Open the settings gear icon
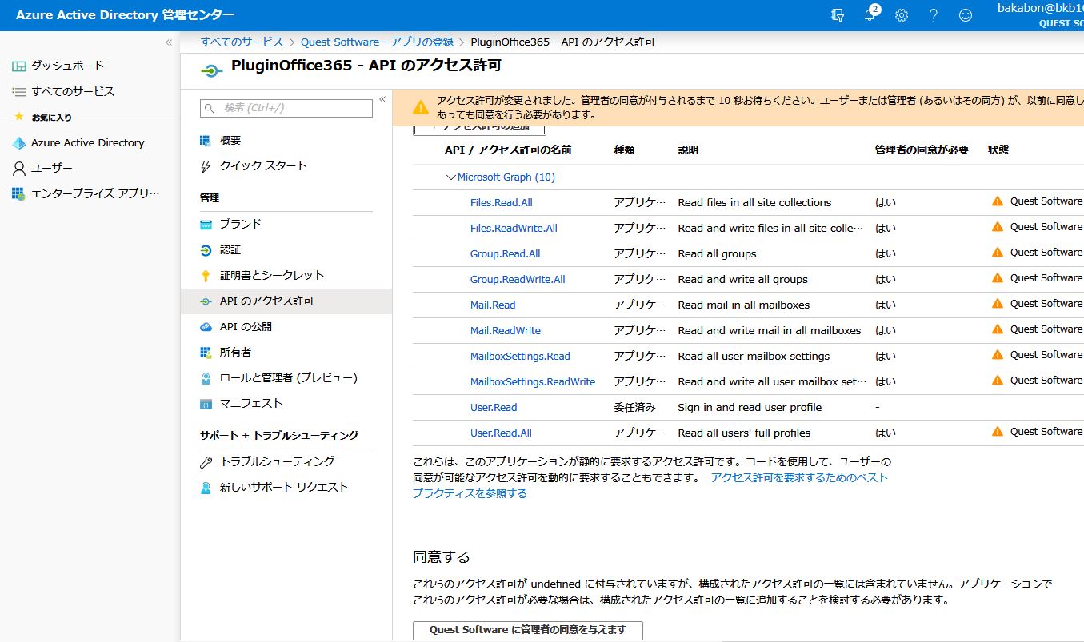The image size is (1084, 642). 902,15
